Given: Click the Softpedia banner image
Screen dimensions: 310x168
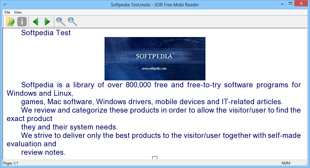Looking at the screenshot, I should [x=155, y=59].
